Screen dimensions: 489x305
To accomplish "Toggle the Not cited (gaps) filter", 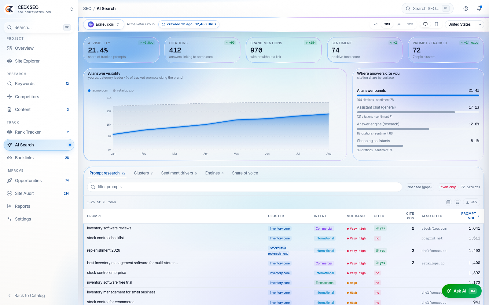I will [x=419, y=187].
